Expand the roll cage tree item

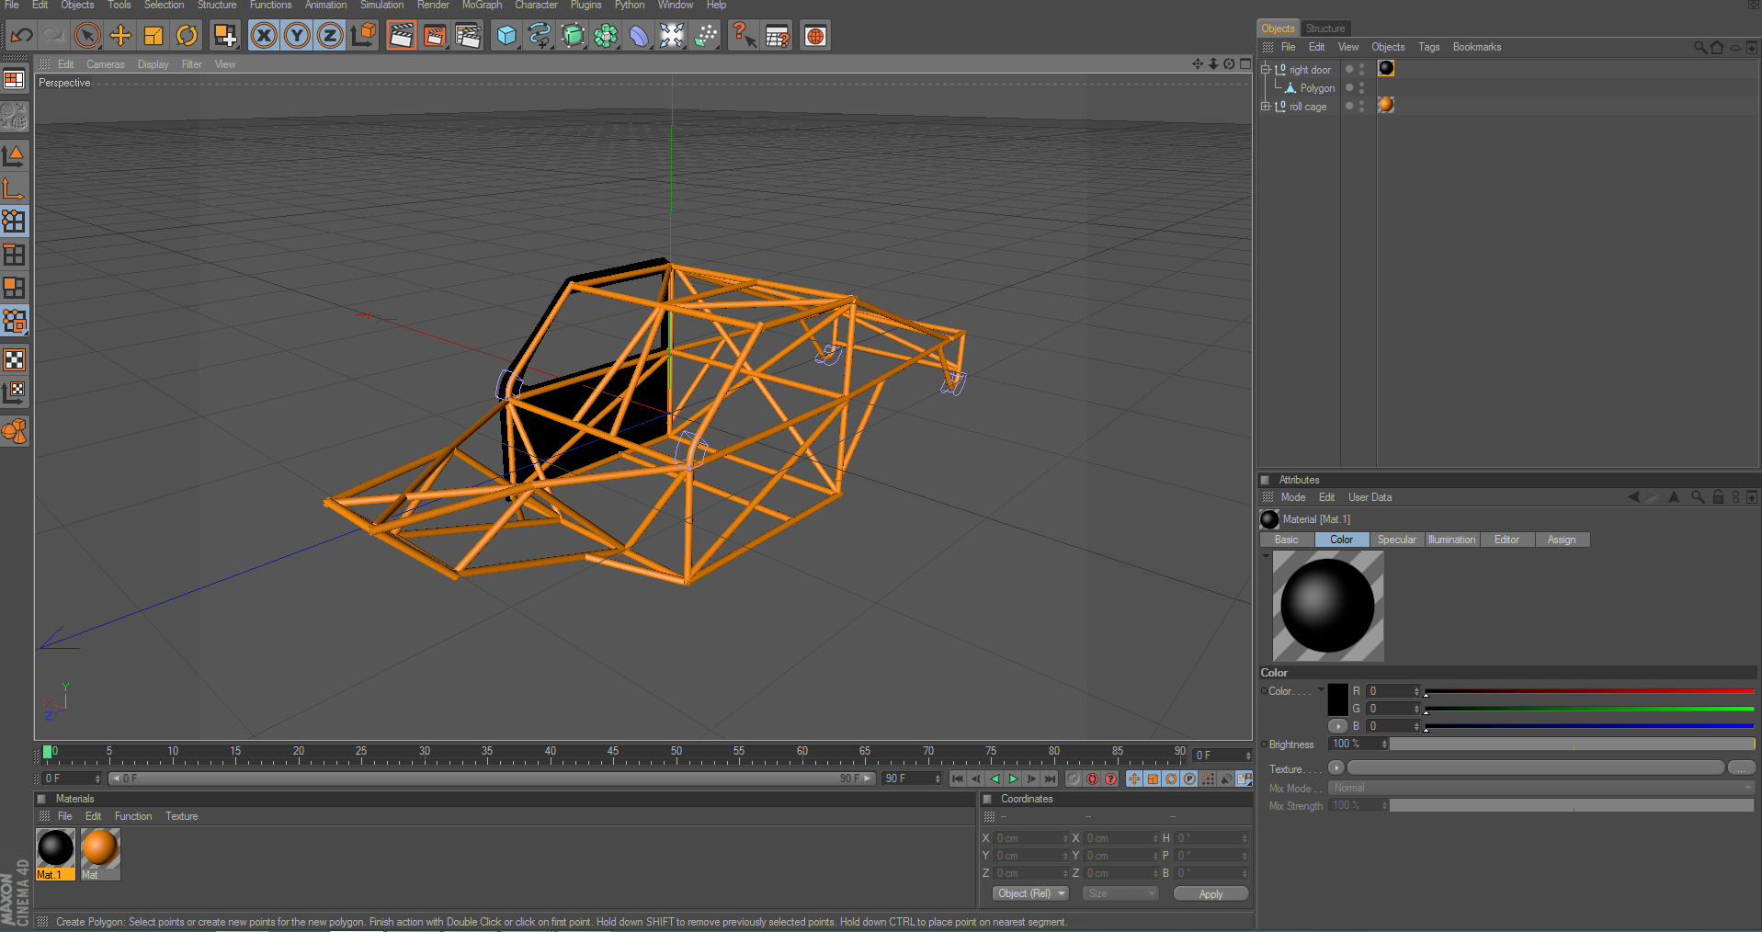point(1266,107)
